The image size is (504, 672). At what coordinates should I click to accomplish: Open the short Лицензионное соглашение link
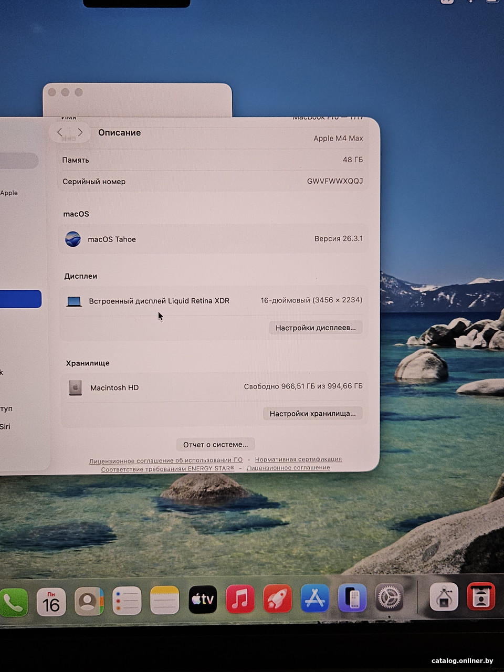pos(288,468)
